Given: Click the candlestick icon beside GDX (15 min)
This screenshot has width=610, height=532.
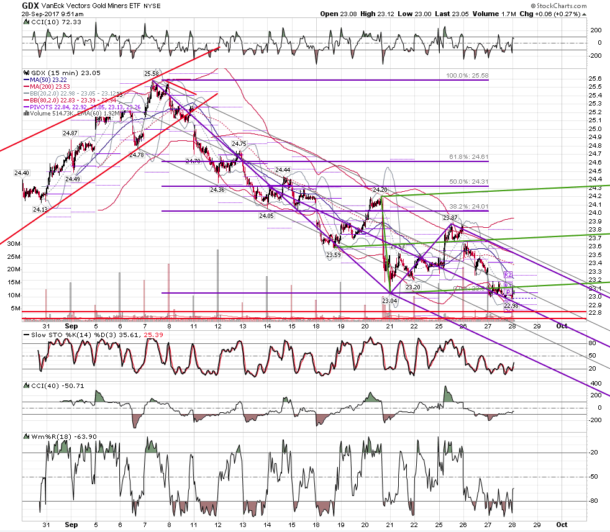Looking at the screenshot, I should click(x=27, y=73).
